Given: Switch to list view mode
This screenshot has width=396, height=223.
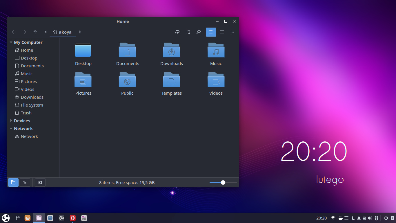Looking at the screenshot, I should coord(222,32).
